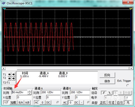Viewport: 135px width, 107px height.
Task: Click the 保存 (Save) button
Action: coord(107,81)
